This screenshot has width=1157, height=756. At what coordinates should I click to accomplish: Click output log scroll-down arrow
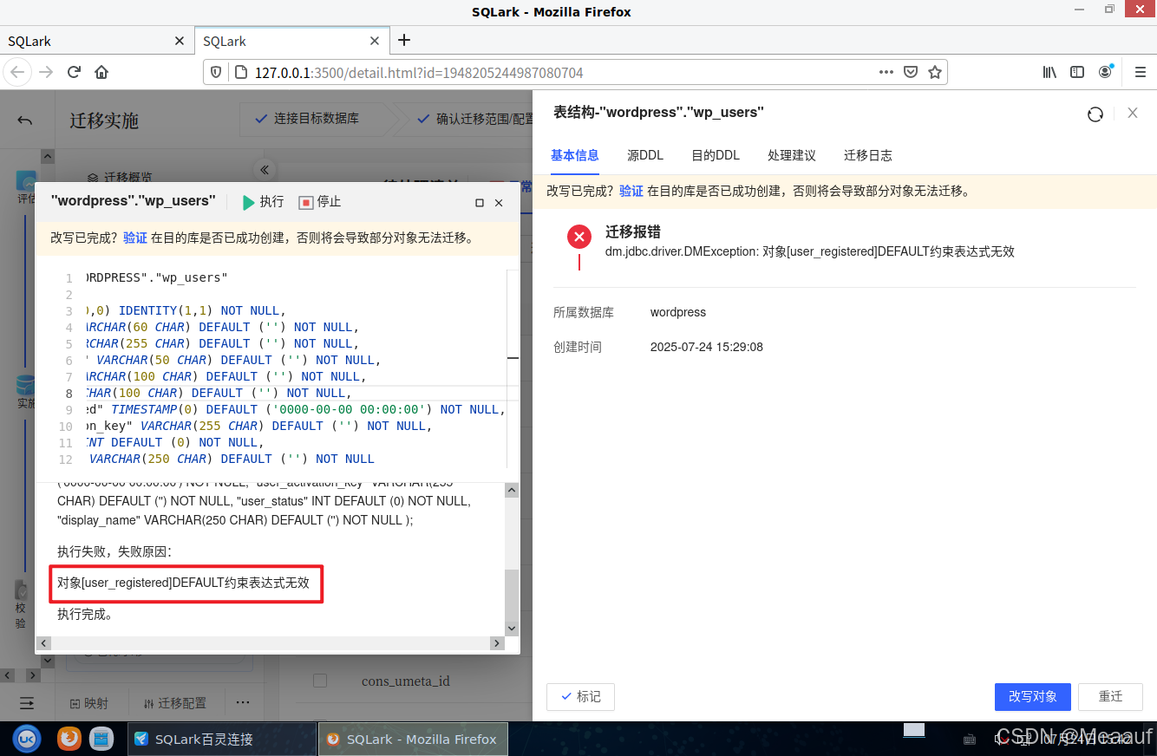tap(512, 629)
